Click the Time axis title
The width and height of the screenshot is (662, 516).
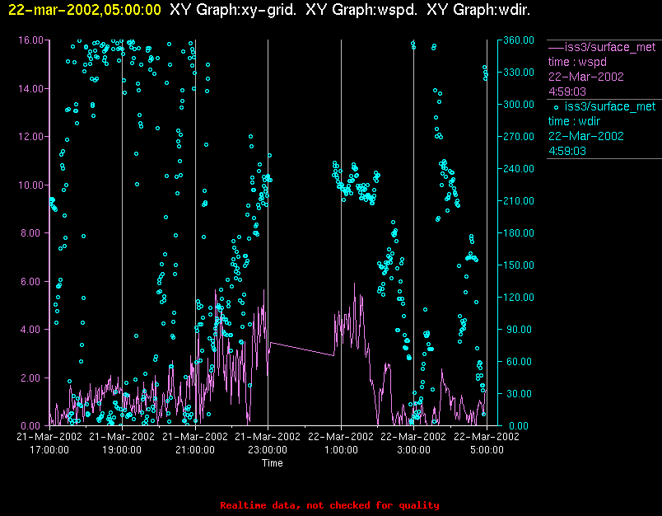point(273,463)
